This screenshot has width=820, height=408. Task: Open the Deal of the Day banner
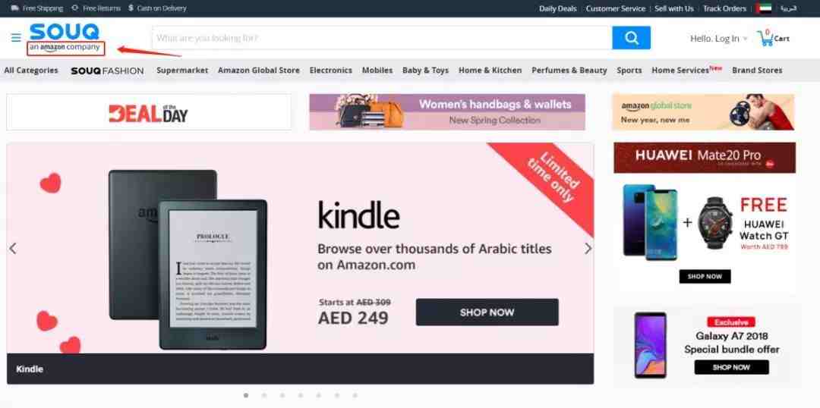pyautogui.click(x=149, y=112)
